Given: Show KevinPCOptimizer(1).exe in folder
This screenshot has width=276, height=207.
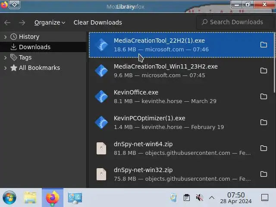Looking at the screenshot, I should (x=263, y=122).
